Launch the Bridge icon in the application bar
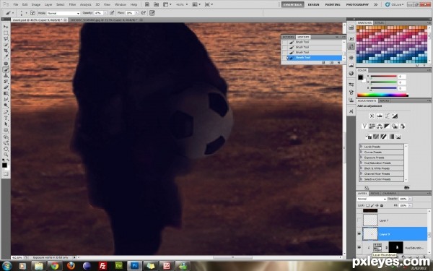 click(147, 4)
